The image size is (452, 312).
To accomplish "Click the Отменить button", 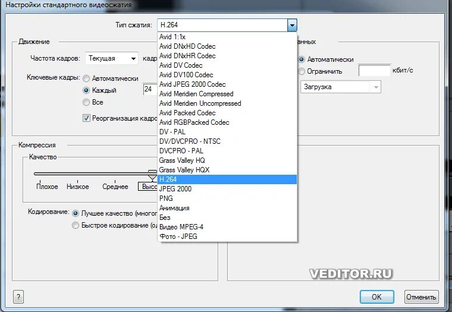I will [421, 297].
